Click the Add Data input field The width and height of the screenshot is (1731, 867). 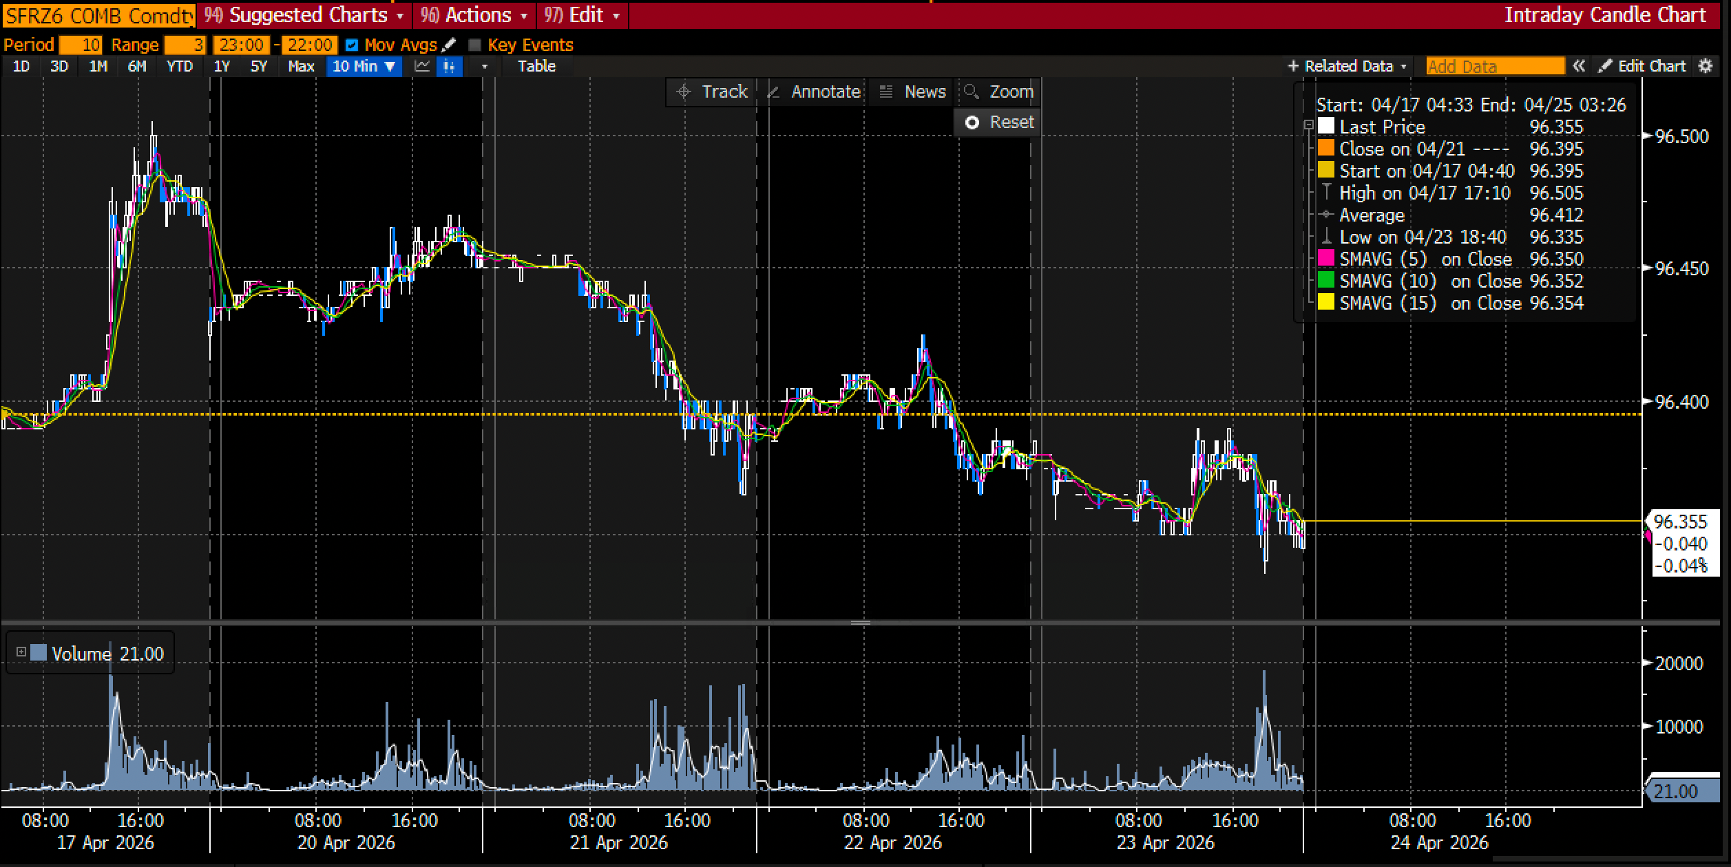pyautogui.click(x=1495, y=66)
